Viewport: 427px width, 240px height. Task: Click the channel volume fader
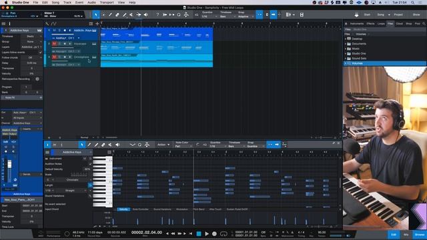pos(9,164)
